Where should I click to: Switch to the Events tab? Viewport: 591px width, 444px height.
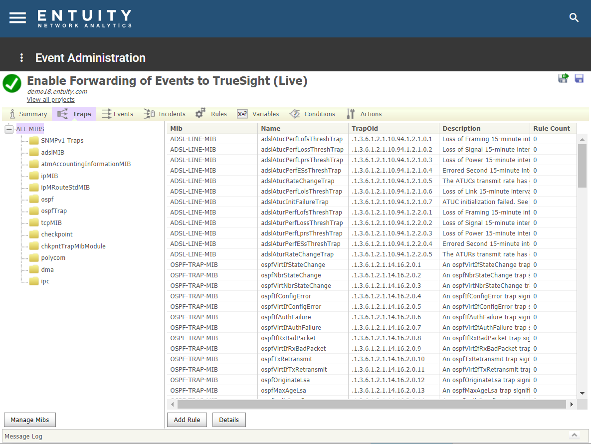pos(117,114)
